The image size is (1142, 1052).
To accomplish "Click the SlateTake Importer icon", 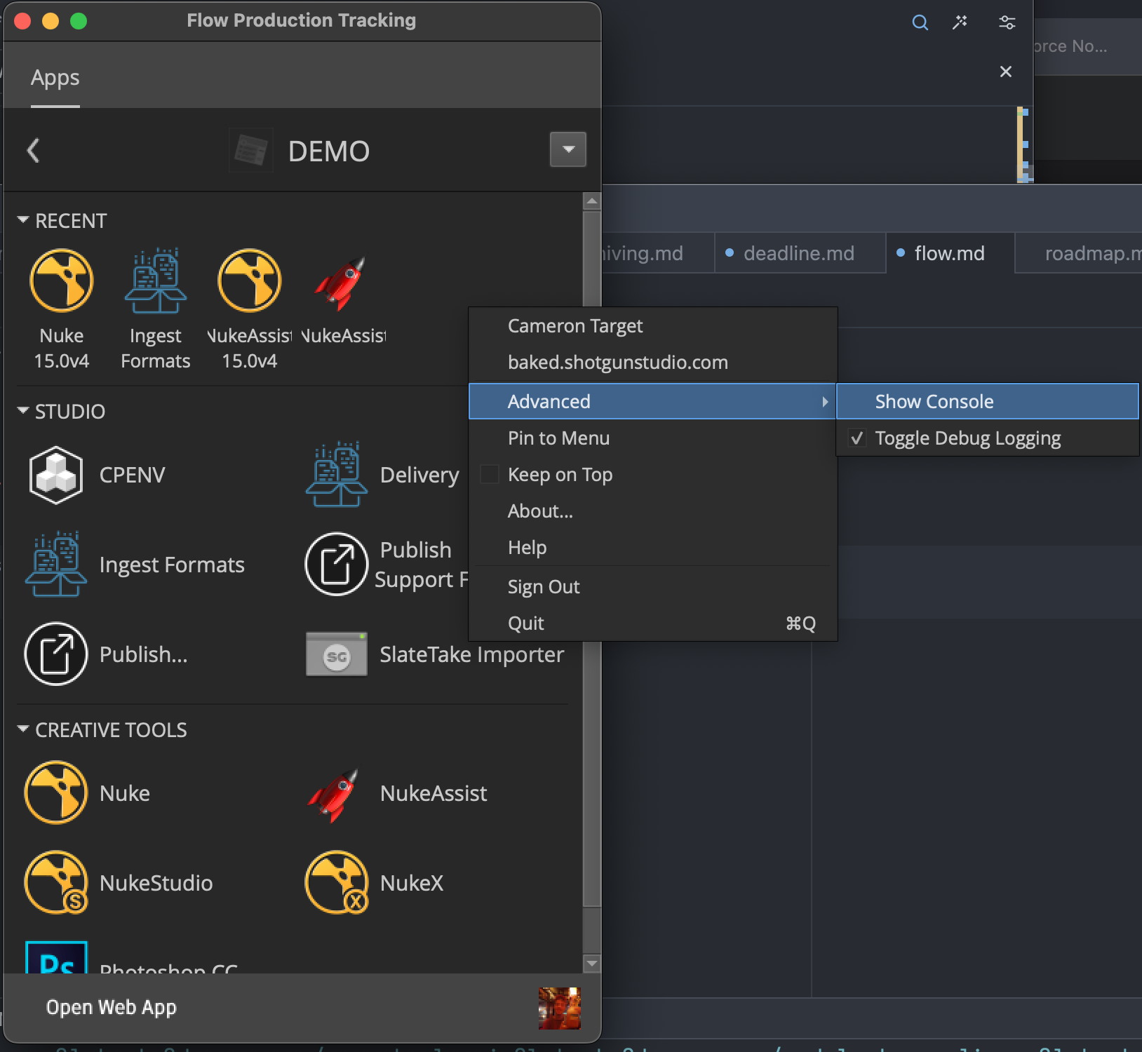I will pyautogui.click(x=337, y=654).
